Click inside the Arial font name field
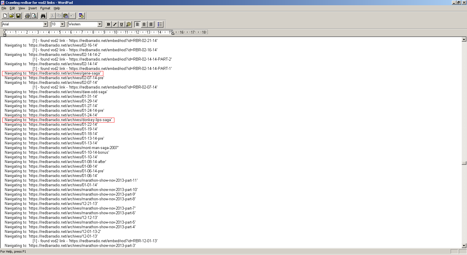This screenshot has width=467, height=255. 22,24
